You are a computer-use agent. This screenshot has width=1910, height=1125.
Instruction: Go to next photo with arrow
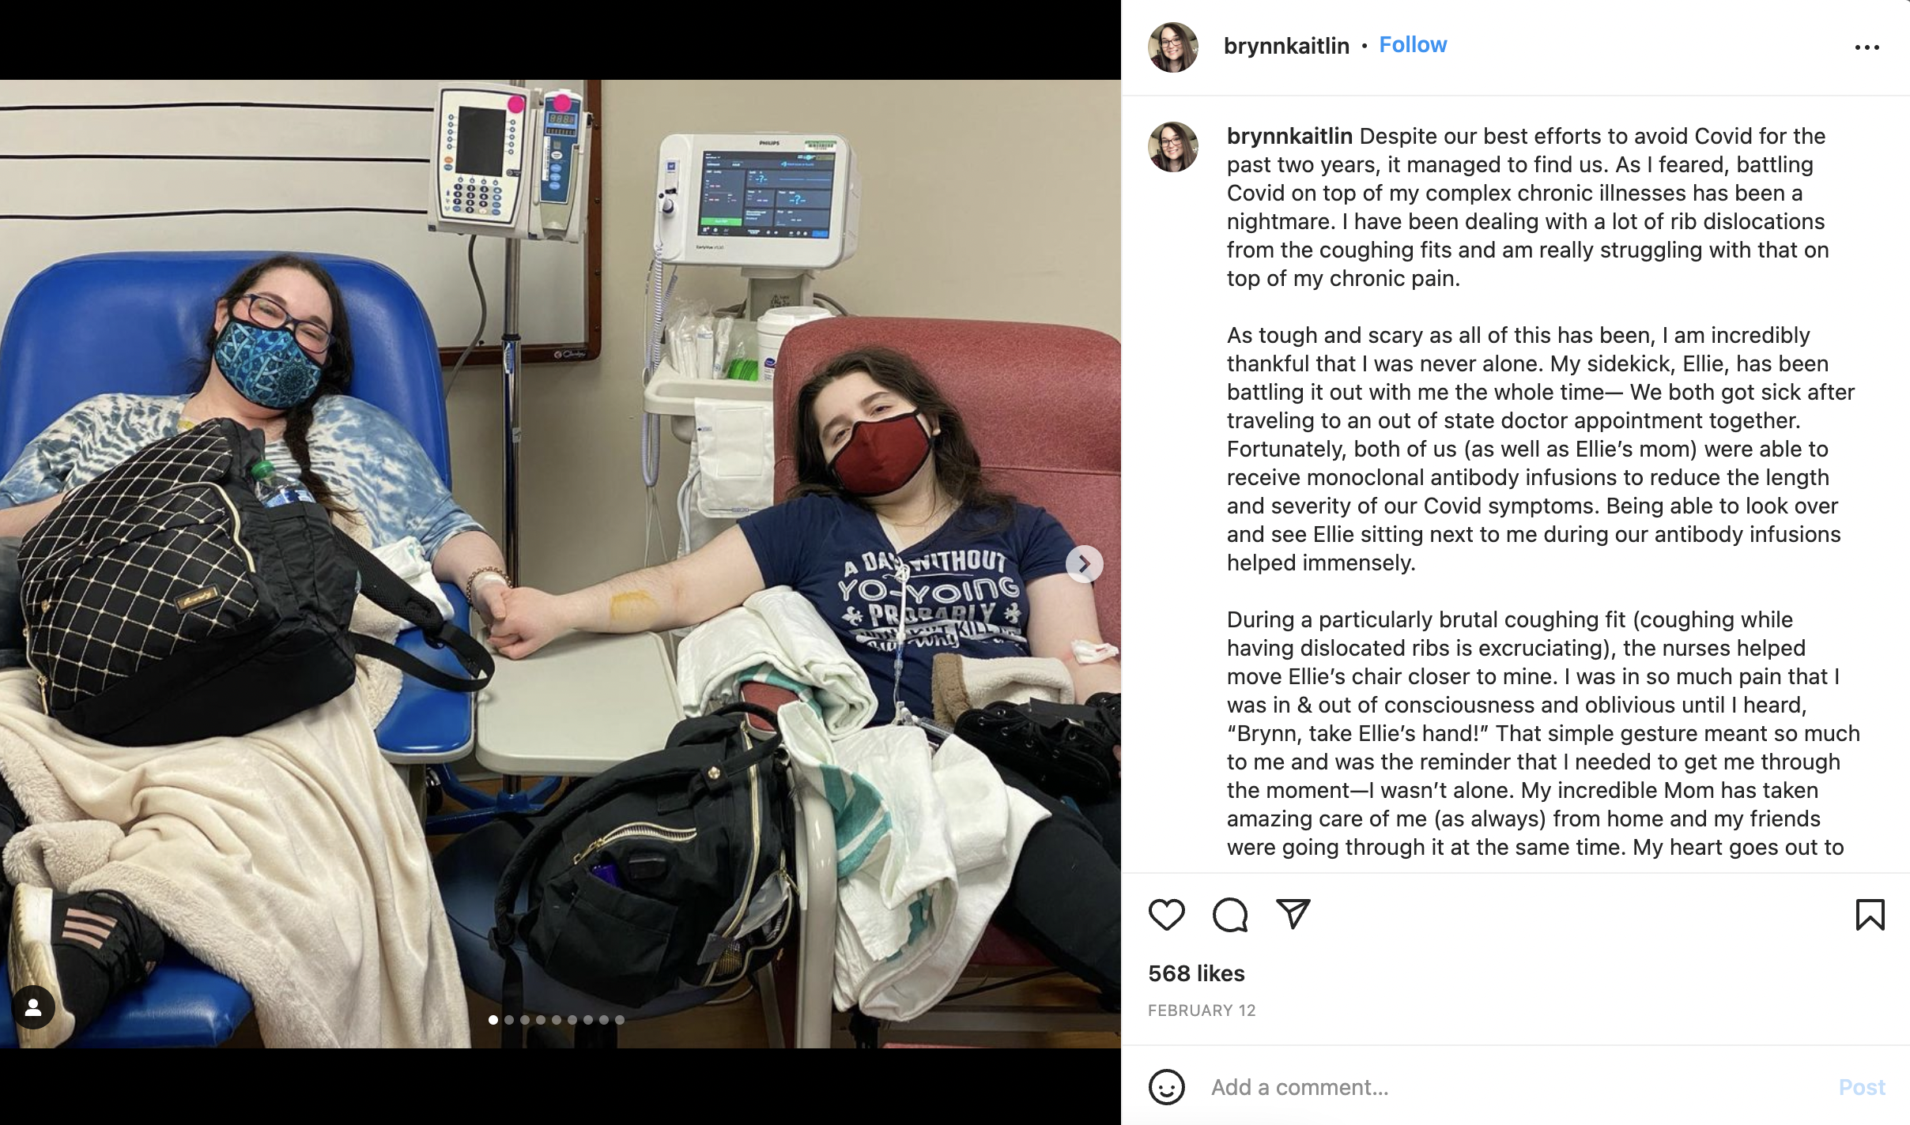coord(1084,564)
